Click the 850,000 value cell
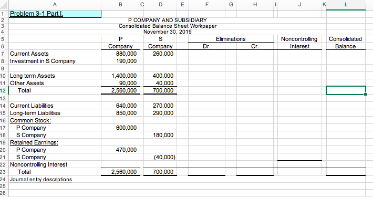The height and width of the screenshot is (197, 373). tap(126, 113)
